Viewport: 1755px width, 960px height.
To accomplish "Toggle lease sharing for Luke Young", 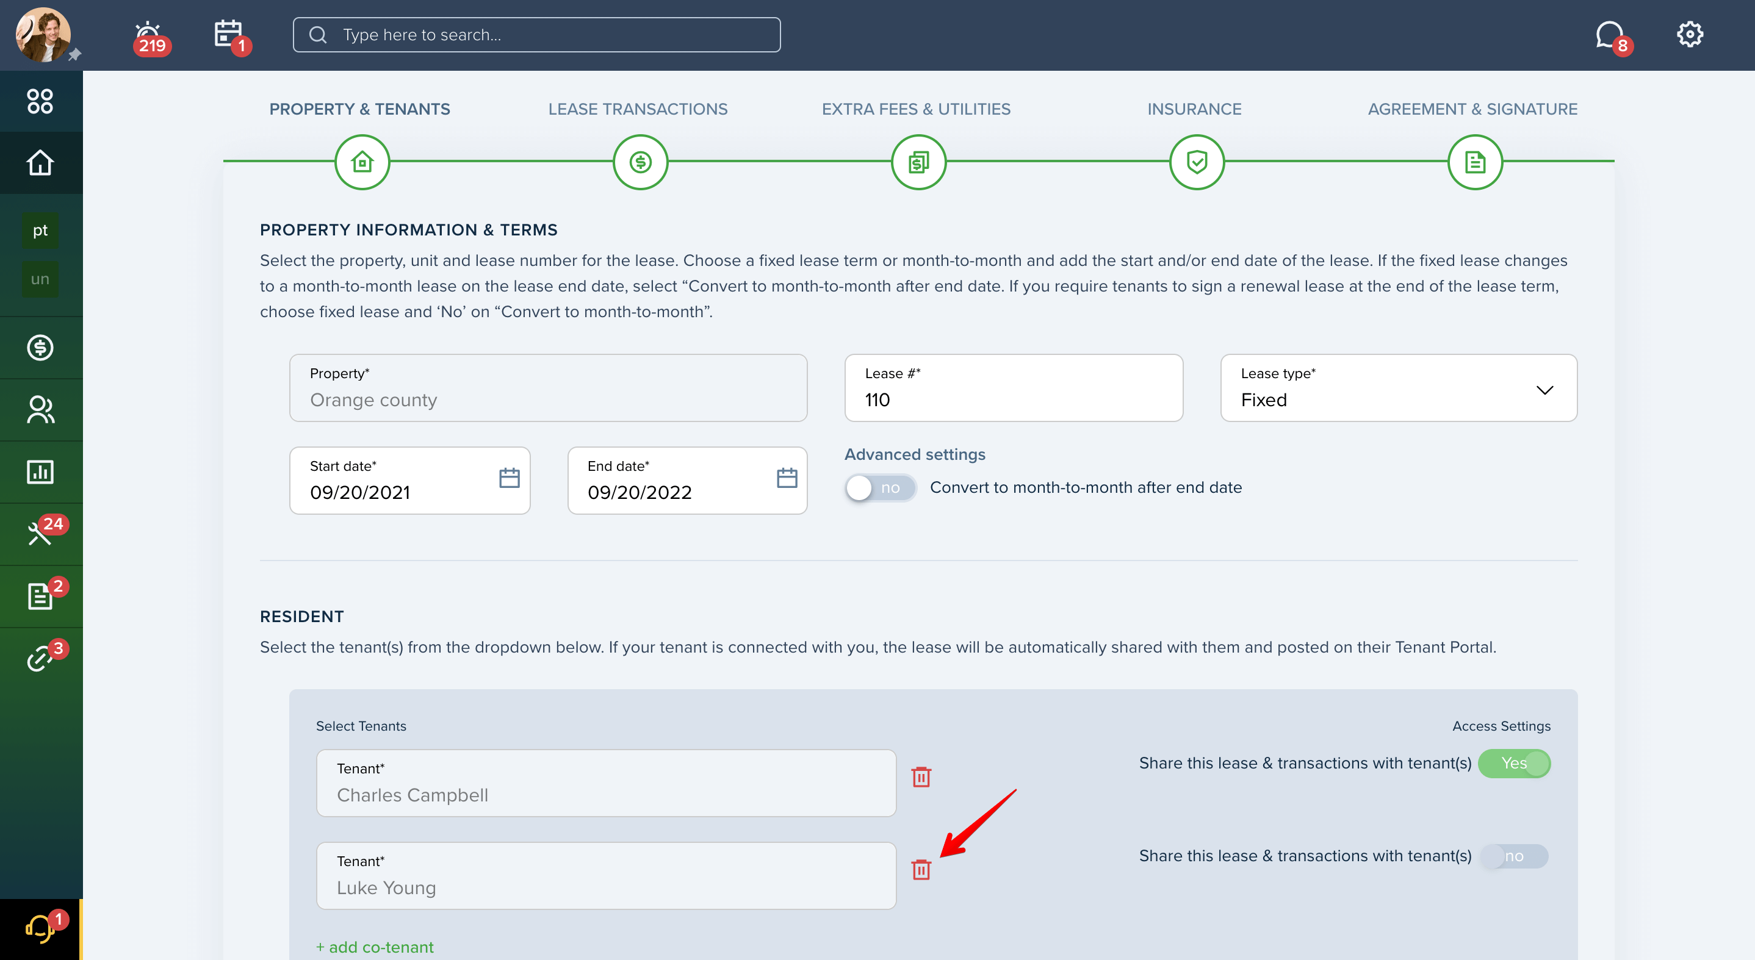I will pos(1514,856).
